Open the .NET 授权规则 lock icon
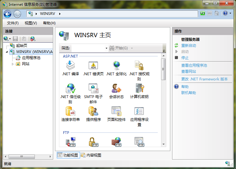236x169 pixels. [x=139, y=65]
